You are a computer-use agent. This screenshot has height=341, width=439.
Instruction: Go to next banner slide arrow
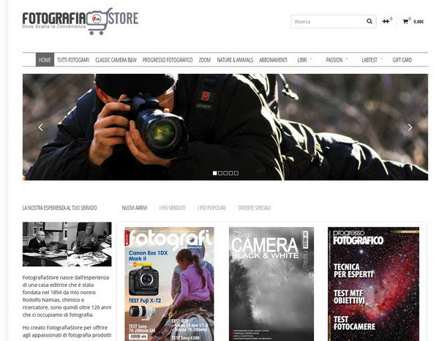(410, 127)
